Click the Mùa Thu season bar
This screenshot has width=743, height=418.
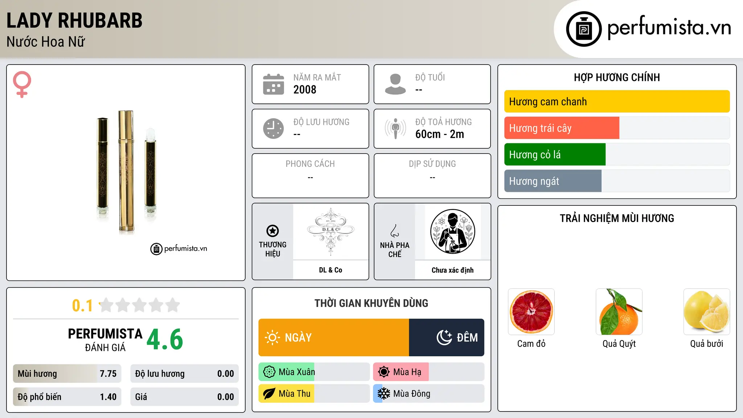click(314, 394)
